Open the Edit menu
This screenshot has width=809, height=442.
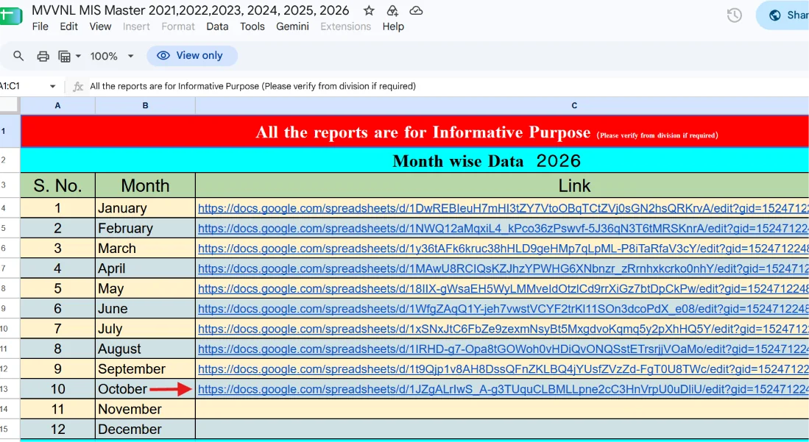coord(68,26)
